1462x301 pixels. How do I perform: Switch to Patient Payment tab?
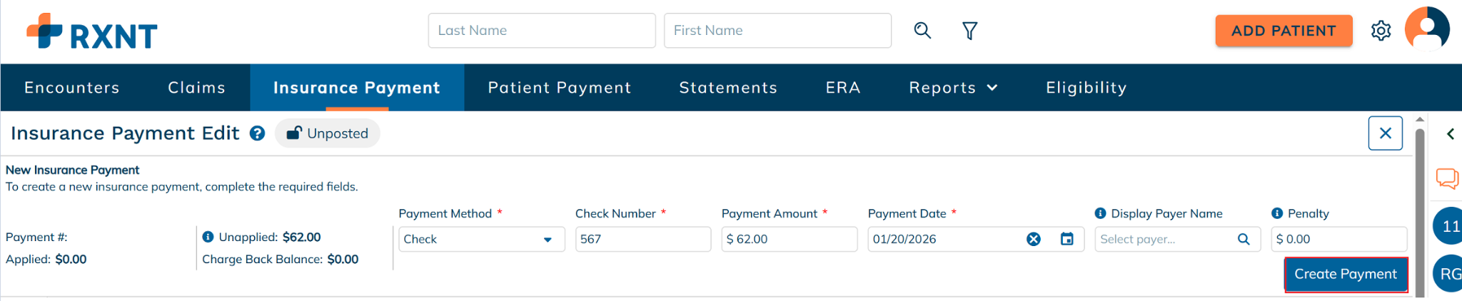pos(560,88)
